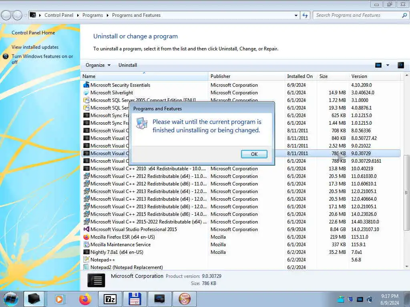This screenshot has width=410, height=307.
Task: Select Visual C++ 2015 Redistributable (x86) row
Action: click(241, 214)
